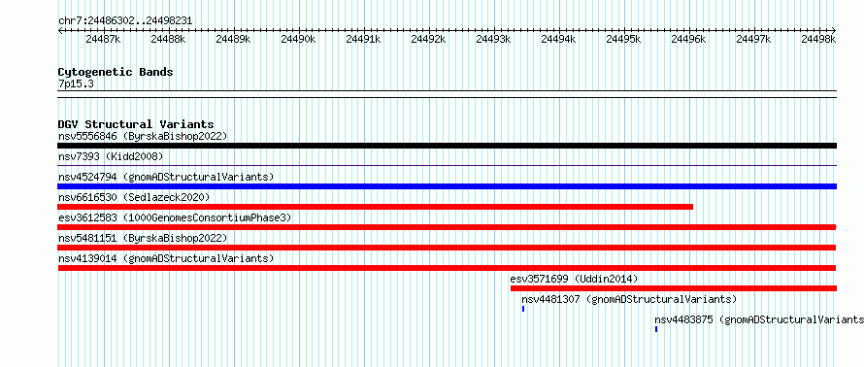This screenshot has width=864, height=367.
Task: Click the nsv7393 thin purple variant line
Action: [x=447, y=165]
